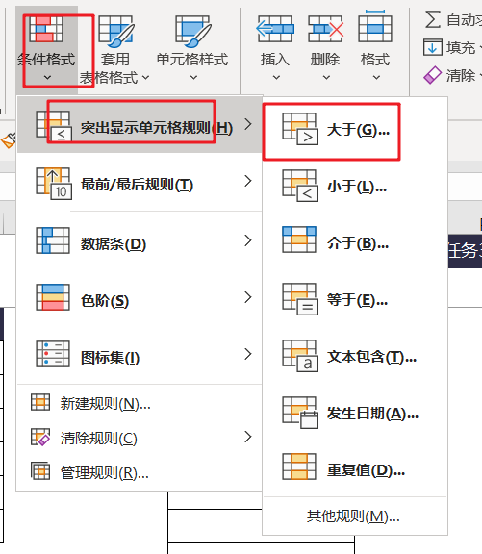Viewport: 482px width, 554px height.
Task: Open the 填充 fill dropdown
Action: (x=453, y=47)
